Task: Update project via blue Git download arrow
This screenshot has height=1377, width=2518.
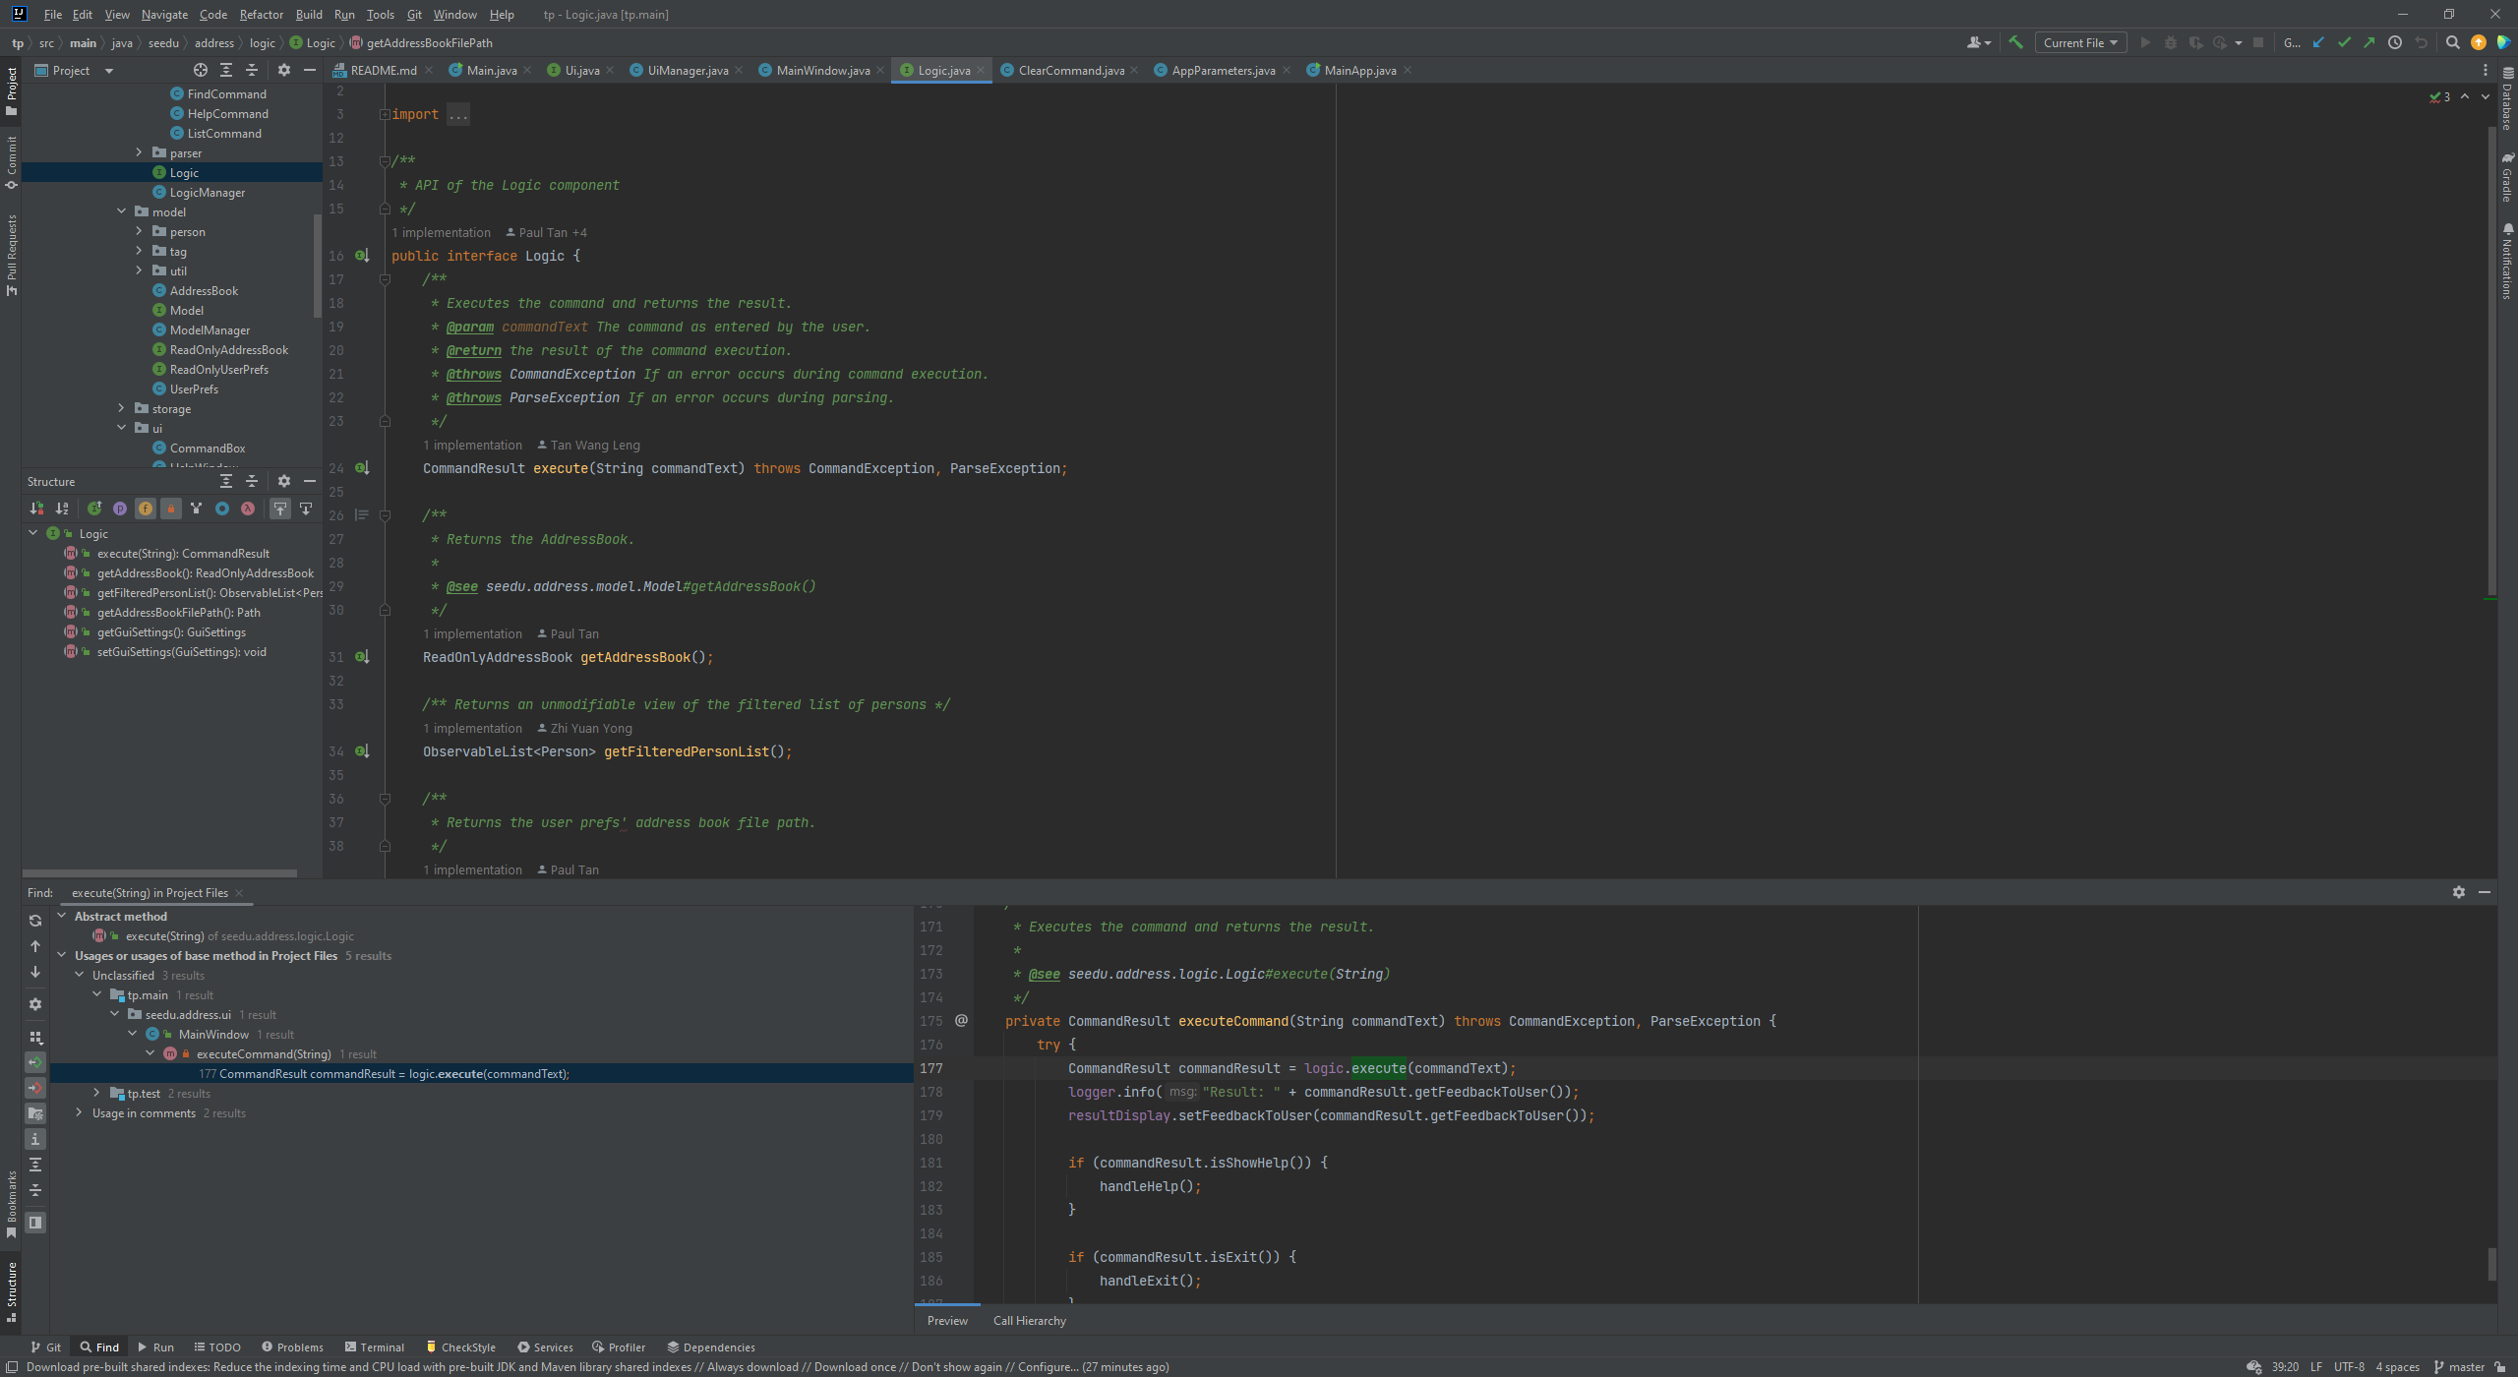Action: point(2319,42)
